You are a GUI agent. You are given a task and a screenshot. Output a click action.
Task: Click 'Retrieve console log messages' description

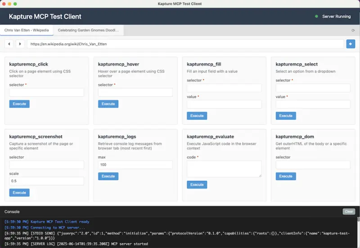tap(130, 146)
